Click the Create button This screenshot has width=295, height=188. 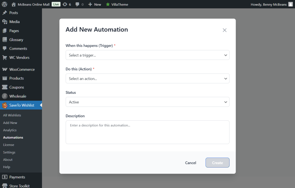tap(217, 162)
